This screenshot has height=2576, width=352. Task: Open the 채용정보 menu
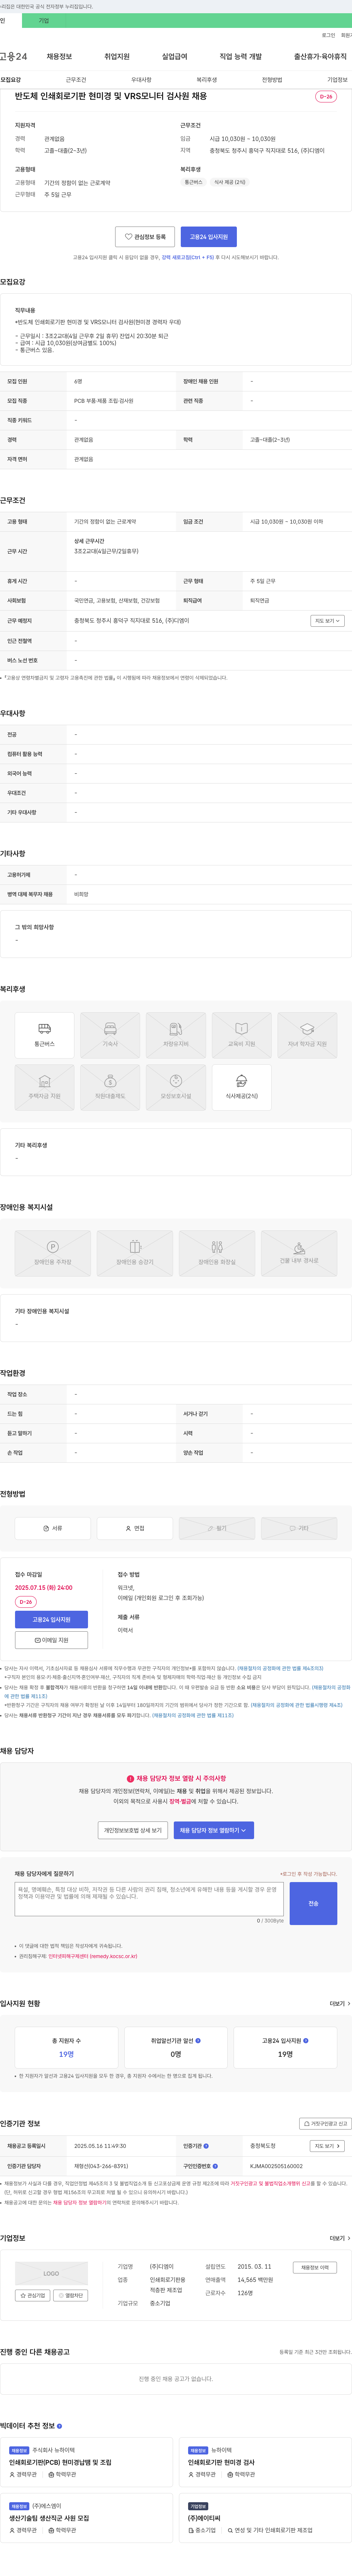59,57
